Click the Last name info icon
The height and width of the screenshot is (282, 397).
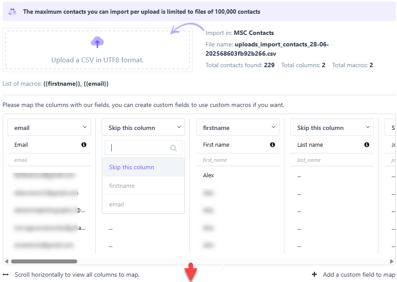click(x=367, y=145)
